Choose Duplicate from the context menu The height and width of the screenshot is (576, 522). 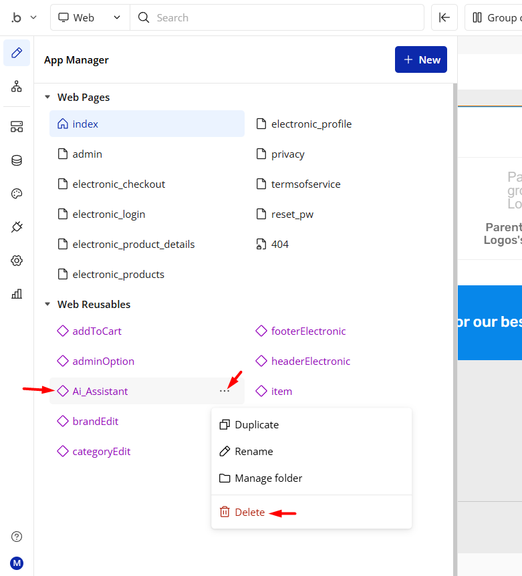tap(256, 425)
